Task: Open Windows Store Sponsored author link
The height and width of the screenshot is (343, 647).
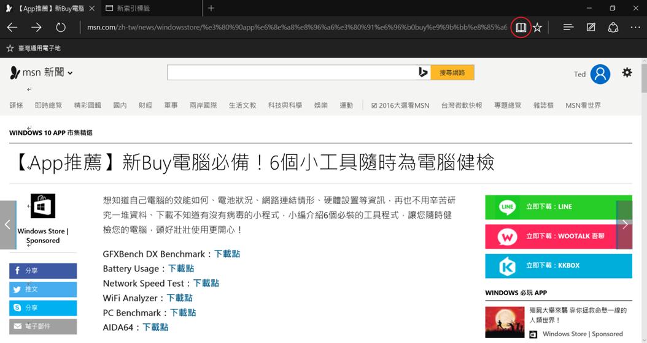Action: [x=43, y=236]
